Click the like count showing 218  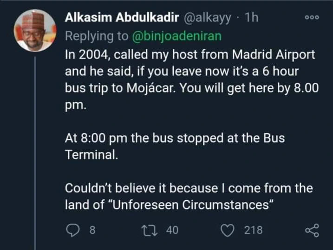[253, 230]
